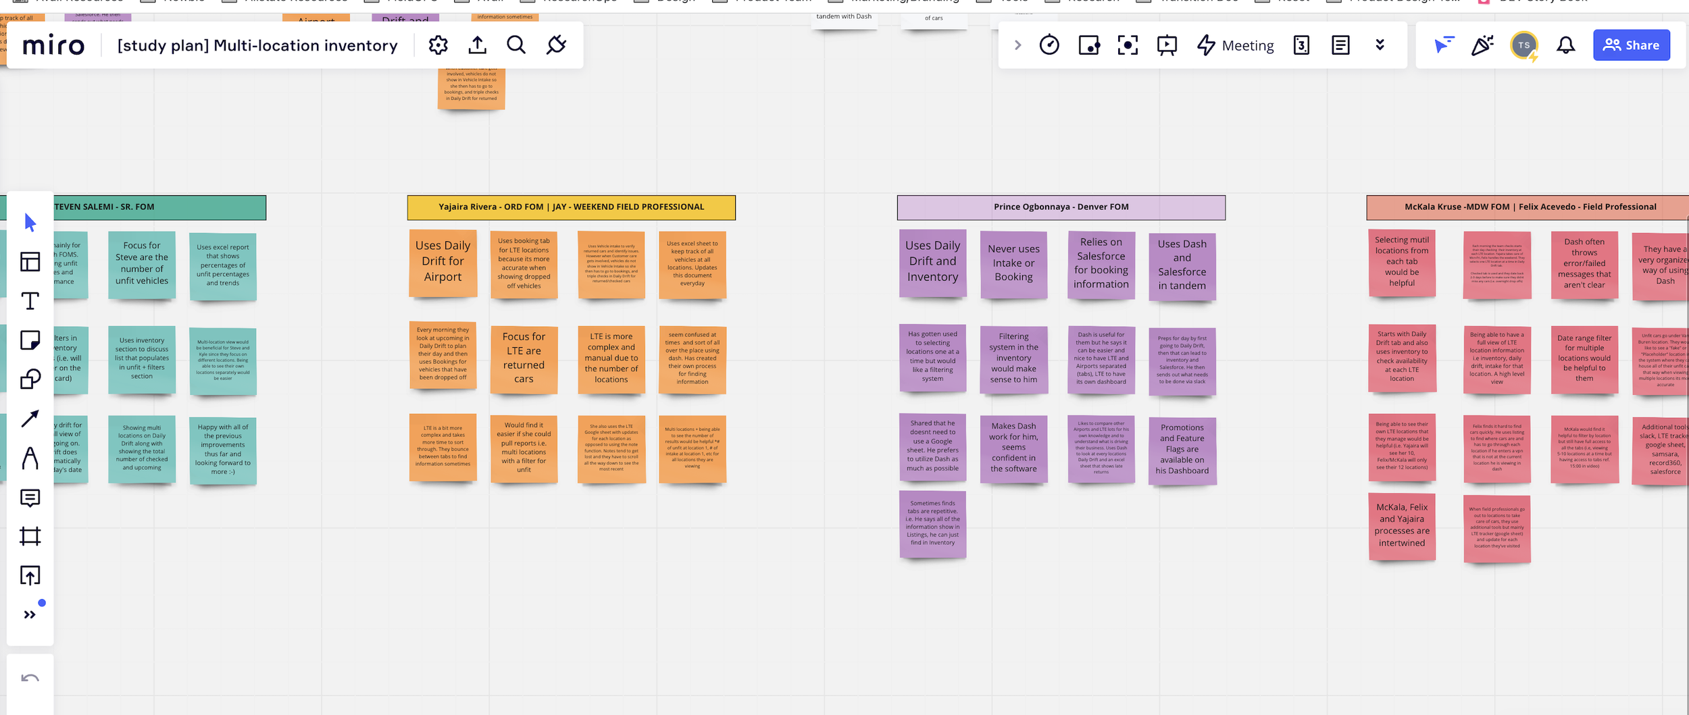Select 'Uses booking tab for LTE locations' sticky

[x=524, y=265]
